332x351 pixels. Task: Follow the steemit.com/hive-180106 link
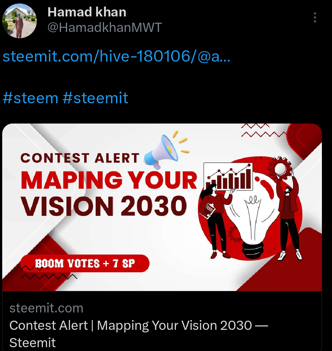[x=116, y=56]
